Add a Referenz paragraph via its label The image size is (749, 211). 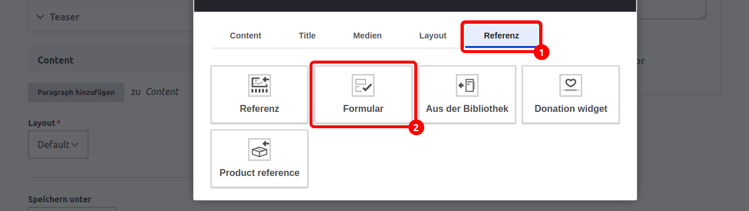259,108
